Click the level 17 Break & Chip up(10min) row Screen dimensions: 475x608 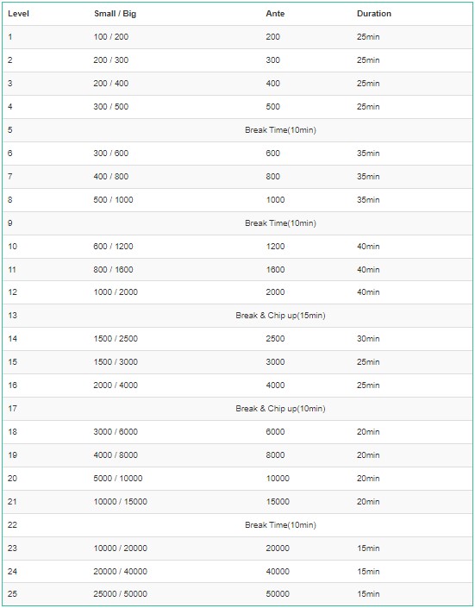[237, 408]
